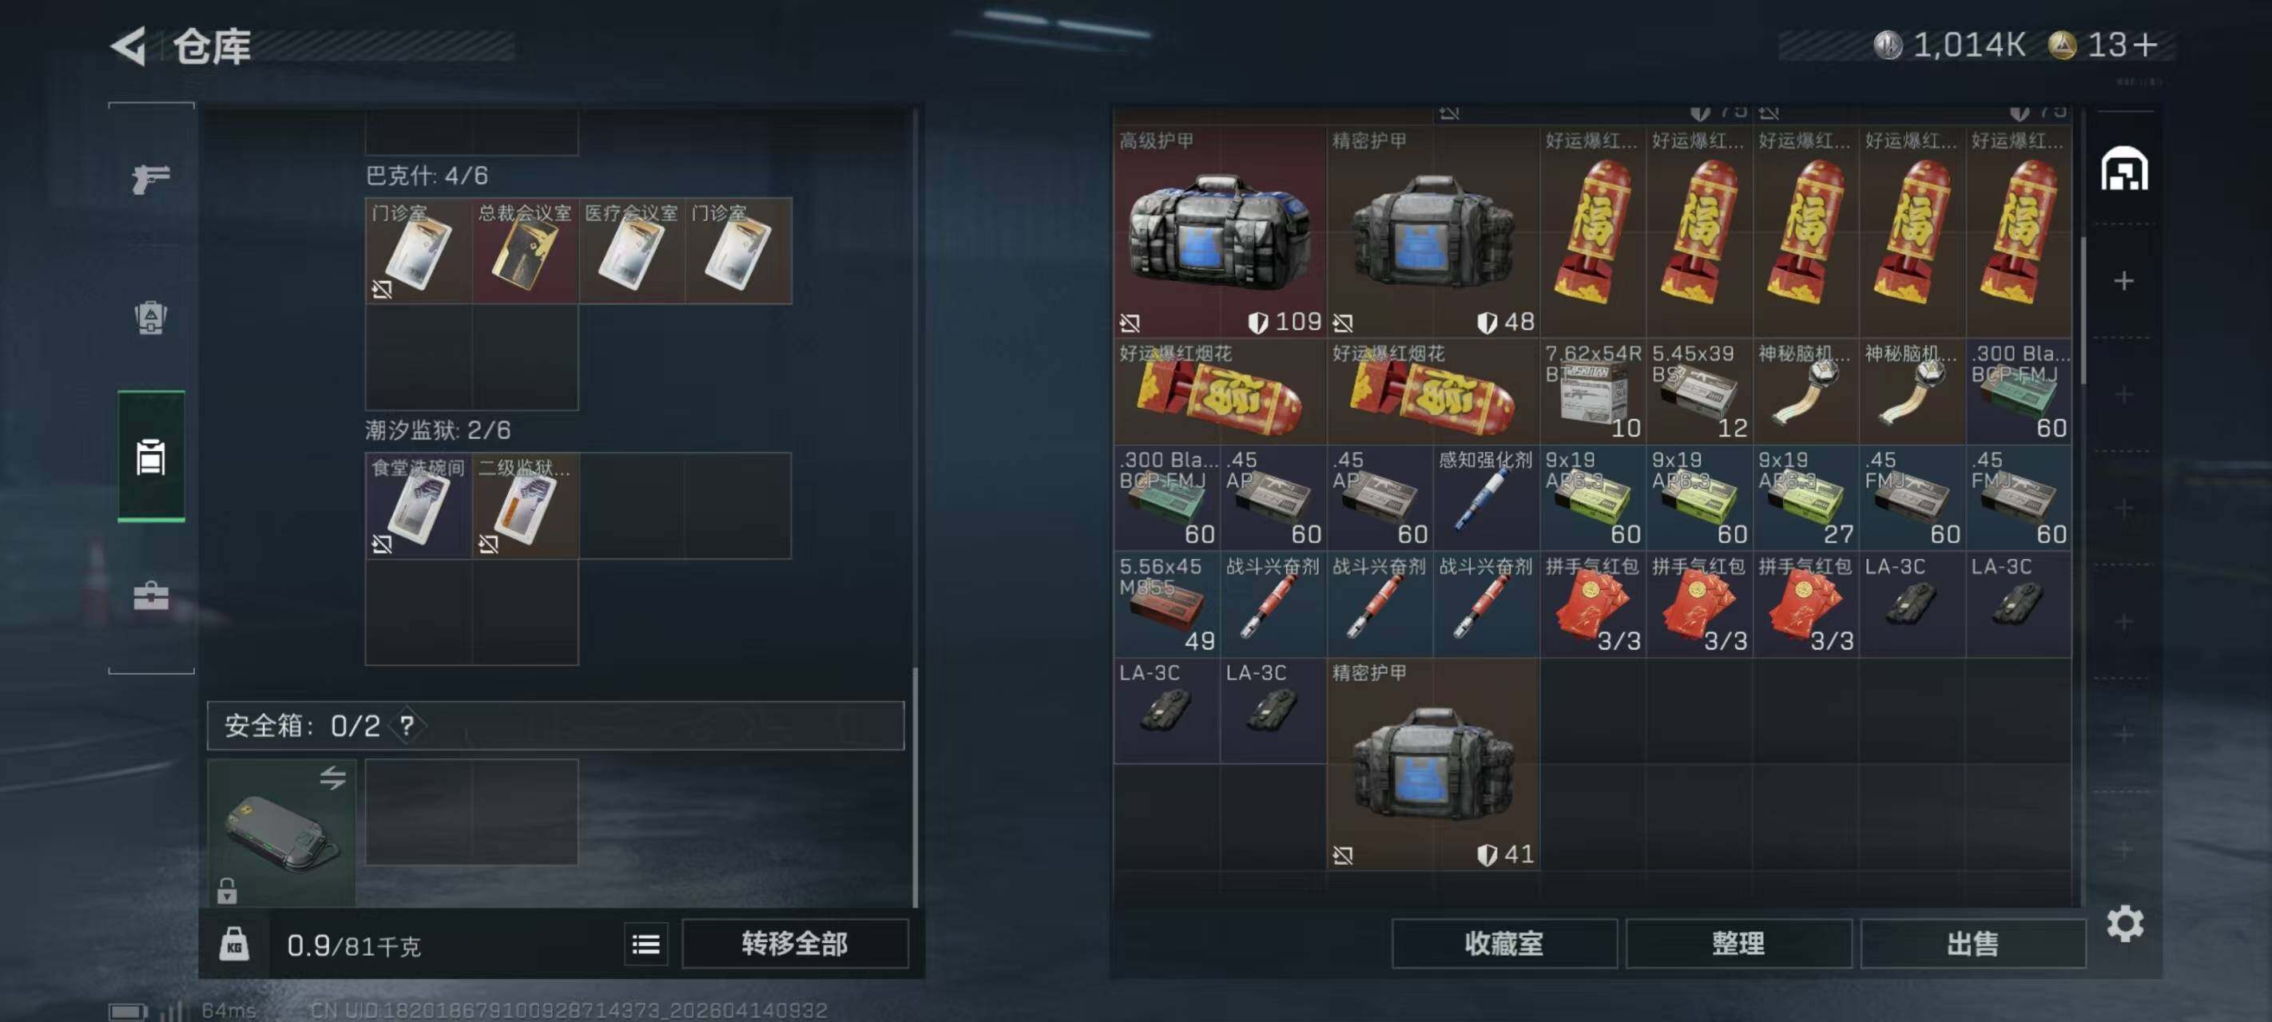Select the 高级护甲 armor bag item
The width and height of the screenshot is (2272, 1022).
pos(1220,232)
